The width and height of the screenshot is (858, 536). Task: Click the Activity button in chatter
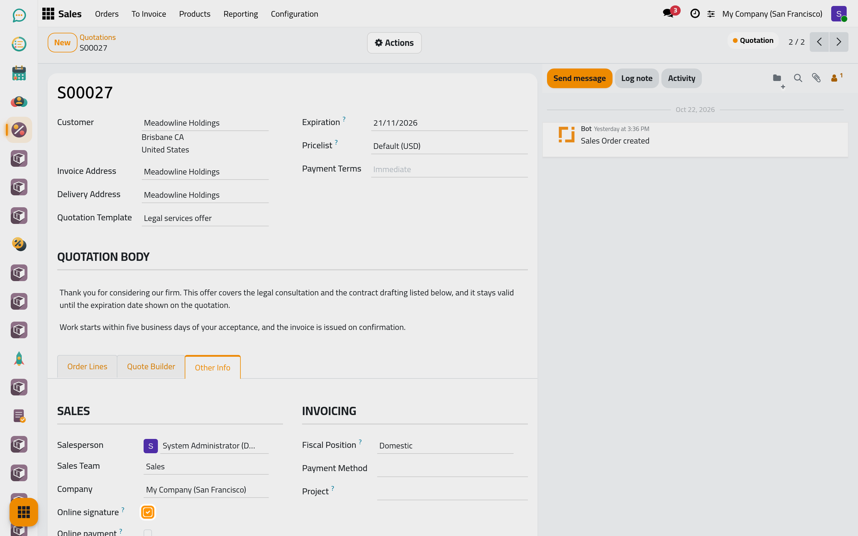(x=681, y=78)
